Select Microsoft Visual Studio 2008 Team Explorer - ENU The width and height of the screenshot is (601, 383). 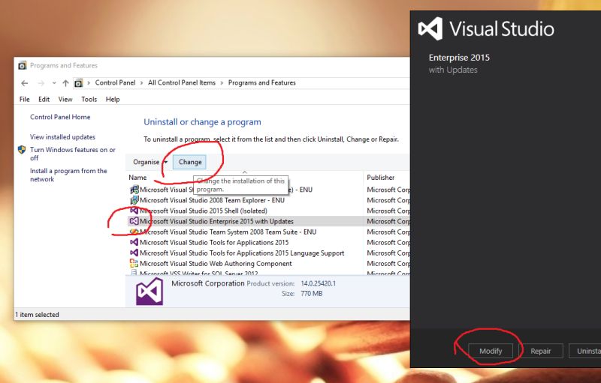click(212, 200)
